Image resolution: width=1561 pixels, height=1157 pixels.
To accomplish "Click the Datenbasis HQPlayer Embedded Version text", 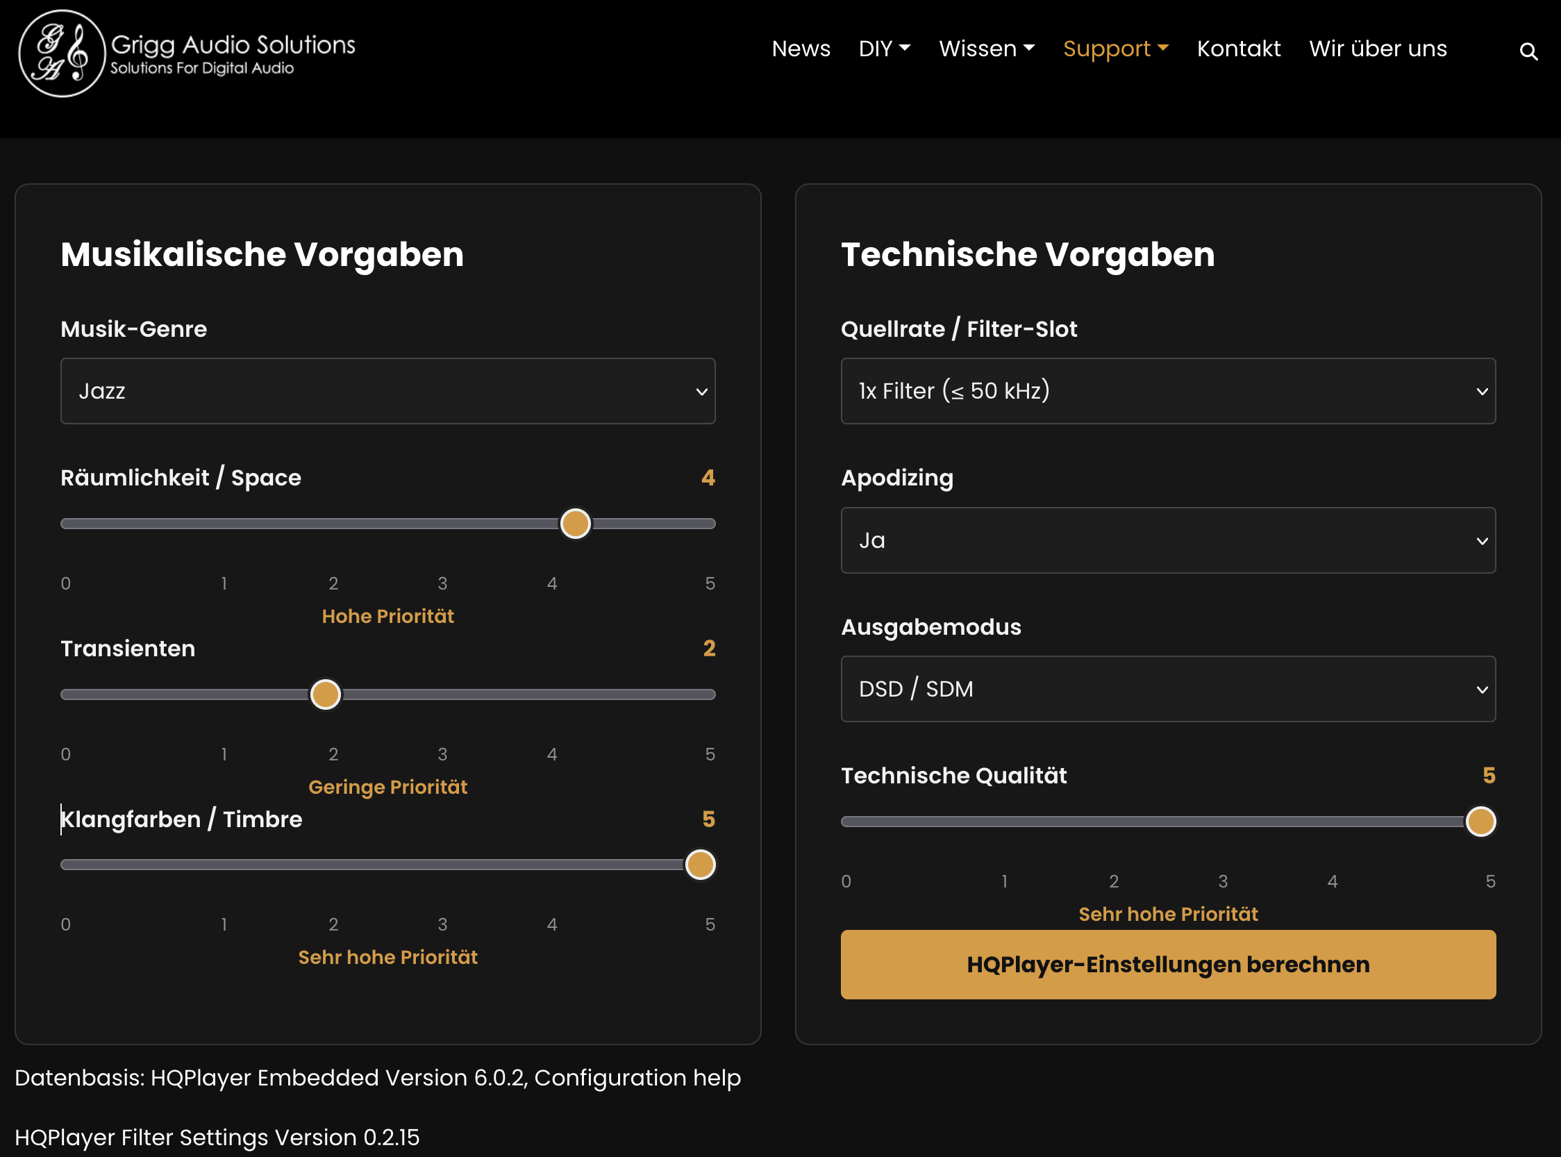I will click(378, 1077).
